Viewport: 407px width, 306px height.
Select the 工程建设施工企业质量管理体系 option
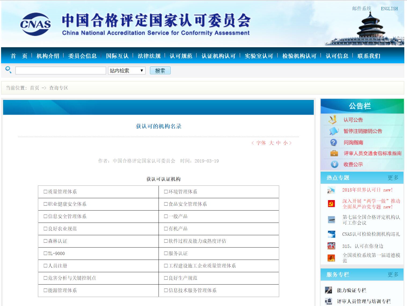point(200,266)
